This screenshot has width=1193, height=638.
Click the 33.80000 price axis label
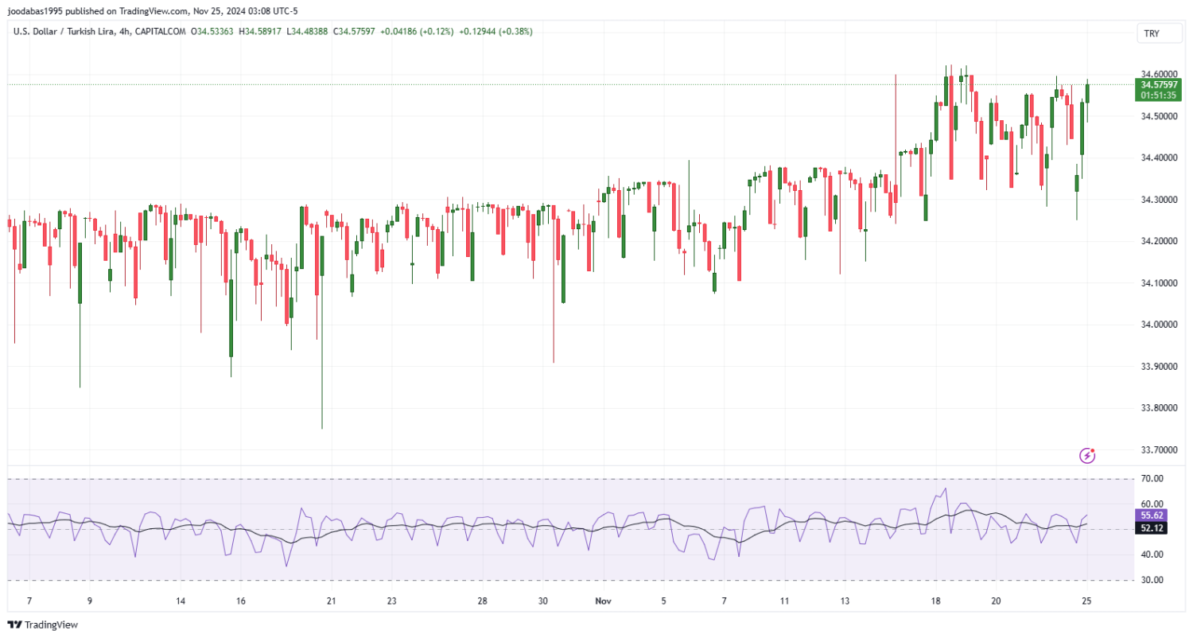1159,408
